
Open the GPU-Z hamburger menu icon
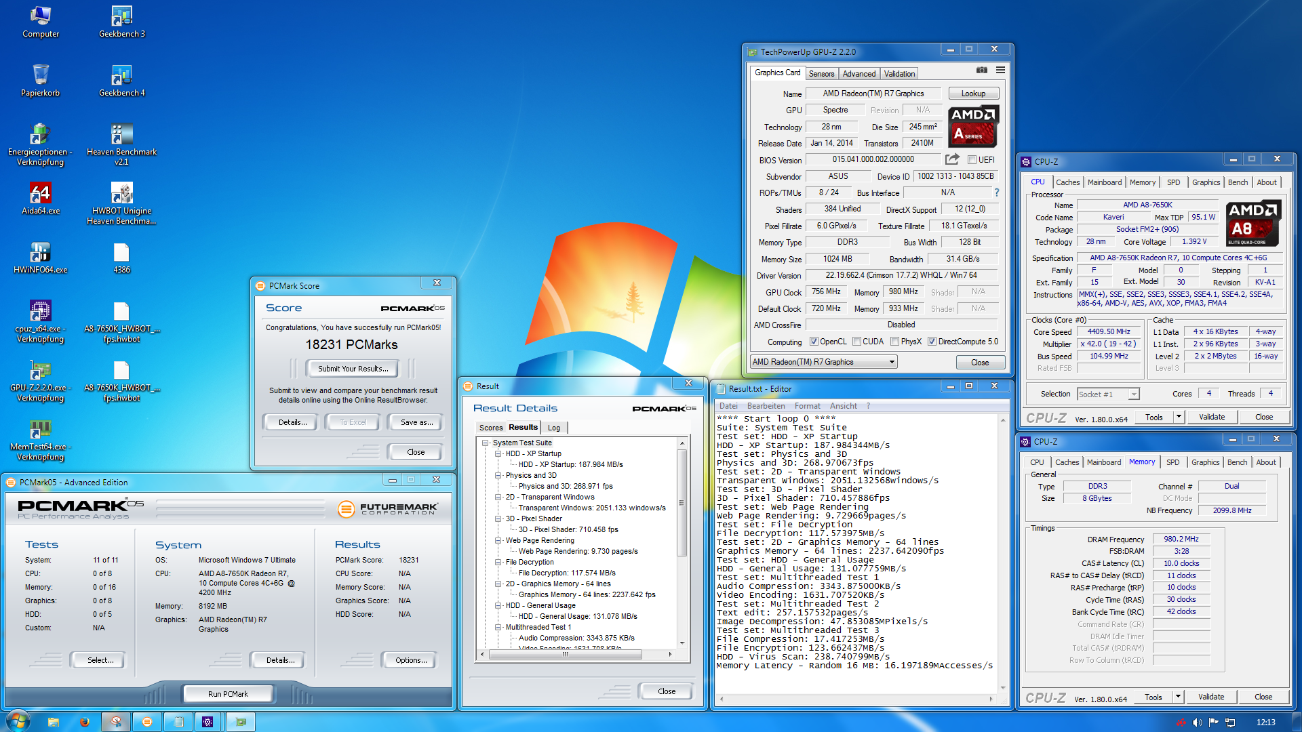click(1000, 70)
